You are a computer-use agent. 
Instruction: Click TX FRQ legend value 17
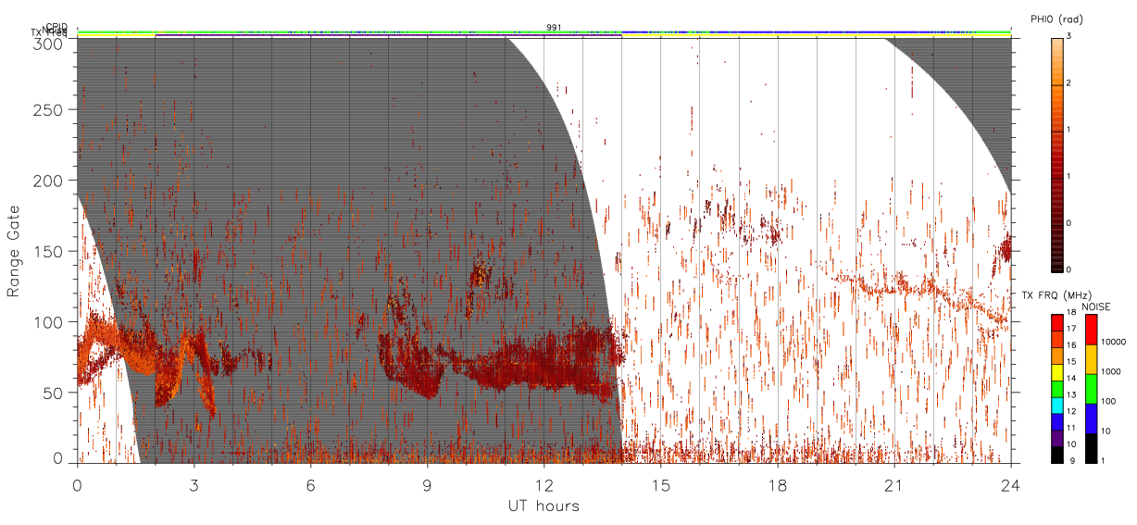point(1072,330)
